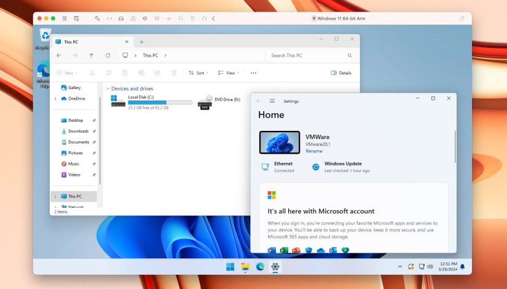Unpin Desktop using its pin icon
Image resolution: width=507 pixels, height=289 pixels.
tap(94, 121)
